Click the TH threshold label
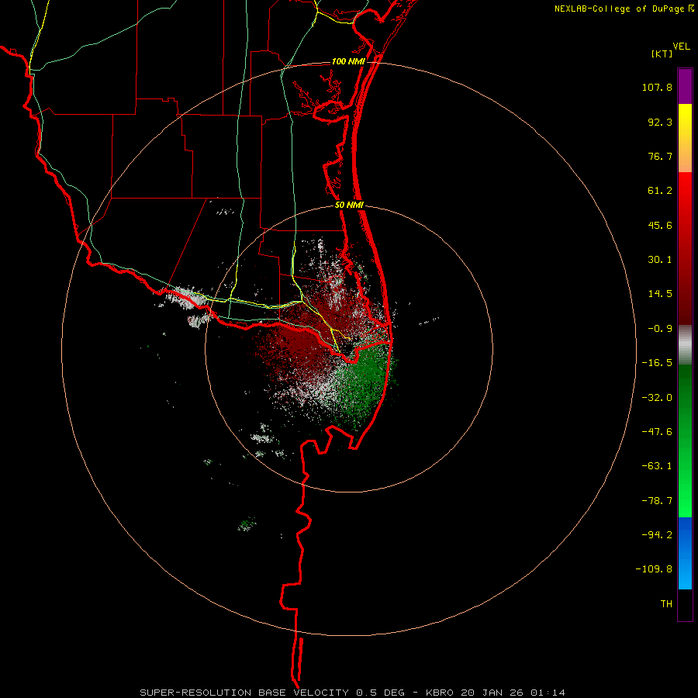Viewport: 698px width, 698px height. point(666,604)
